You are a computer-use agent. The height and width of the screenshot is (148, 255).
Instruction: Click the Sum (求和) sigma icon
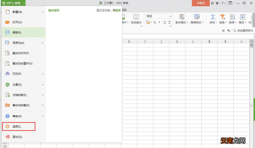coord(213,17)
